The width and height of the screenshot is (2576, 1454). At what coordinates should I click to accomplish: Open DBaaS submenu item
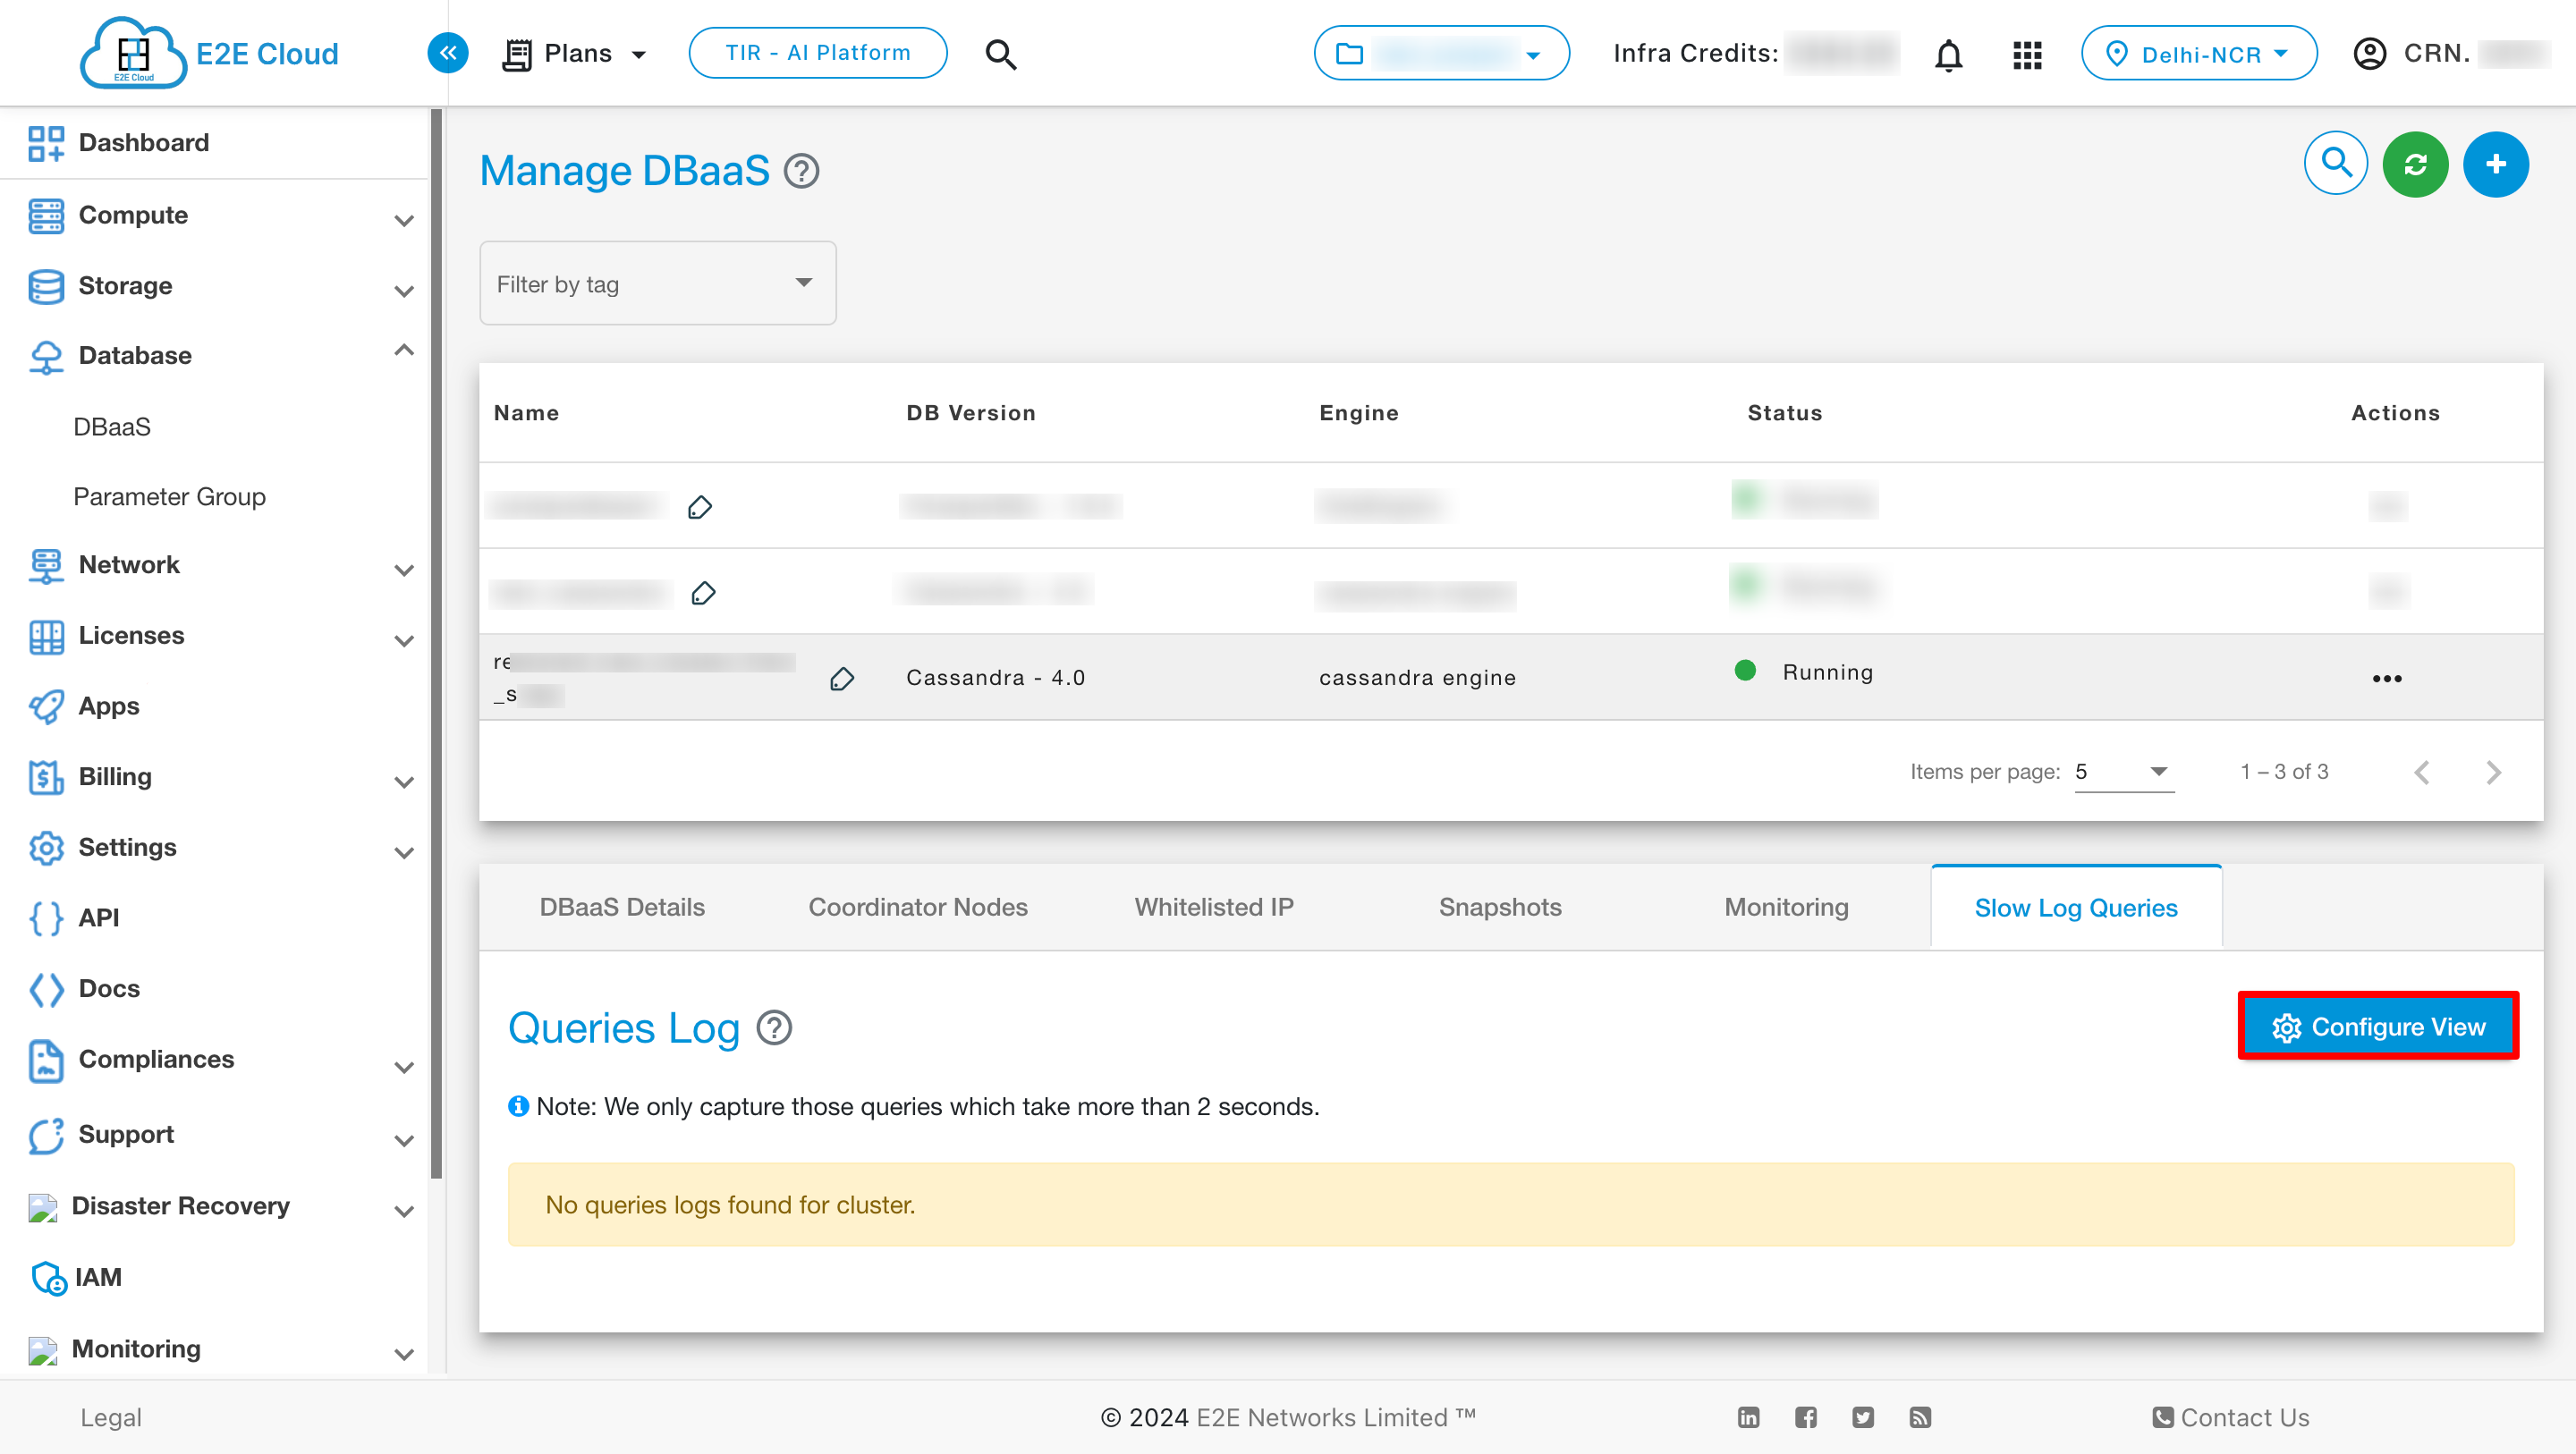(112, 427)
